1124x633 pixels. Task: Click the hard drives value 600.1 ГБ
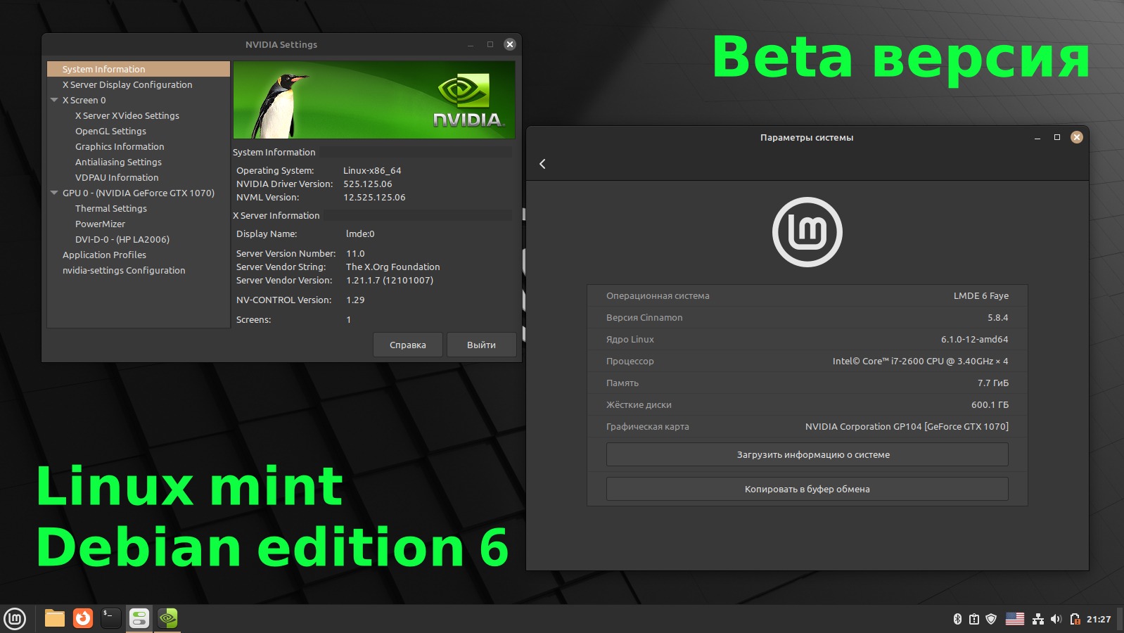point(990,404)
